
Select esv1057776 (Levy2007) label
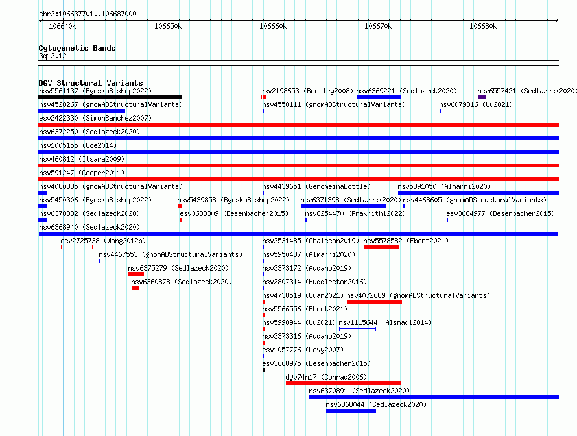pyautogui.click(x=303, y=350)
